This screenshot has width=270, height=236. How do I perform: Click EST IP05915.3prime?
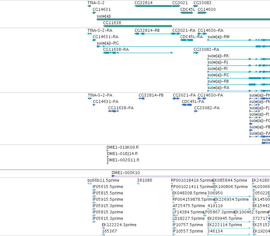click(x=108, y=206)
